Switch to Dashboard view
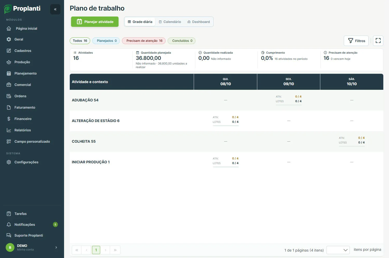This screenshot has width=389, height=258. pyautogui.click(x=198, y=22)
